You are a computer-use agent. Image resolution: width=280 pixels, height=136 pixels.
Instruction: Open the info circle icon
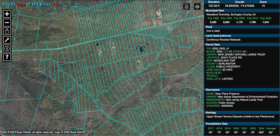[7, 48]
